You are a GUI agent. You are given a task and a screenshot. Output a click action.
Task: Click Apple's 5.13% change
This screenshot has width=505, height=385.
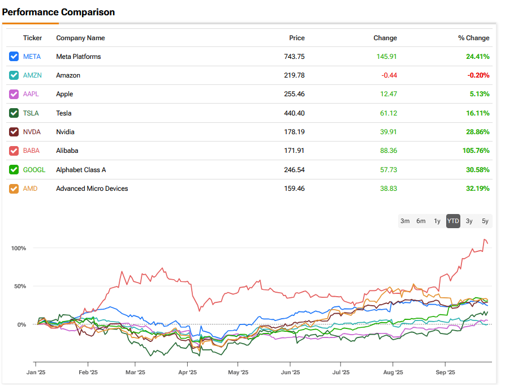click(x=480, y=94)
